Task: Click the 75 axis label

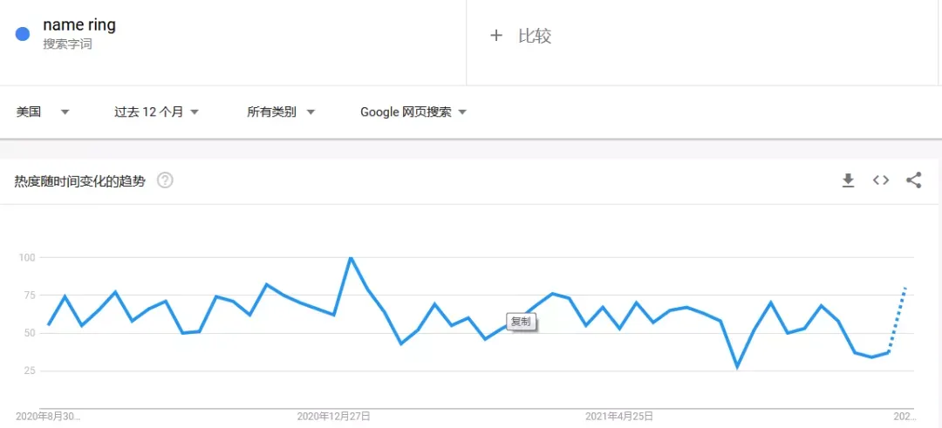Action: click(x=30, y=296)
